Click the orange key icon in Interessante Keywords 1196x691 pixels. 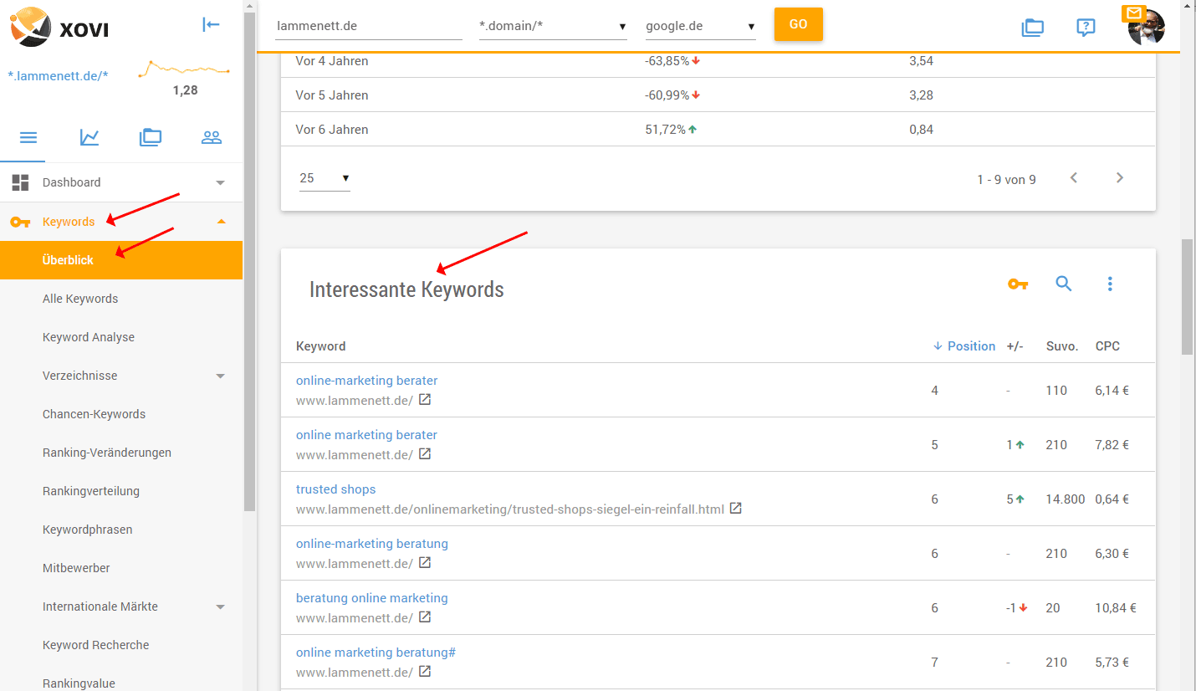pos(1018,284)
